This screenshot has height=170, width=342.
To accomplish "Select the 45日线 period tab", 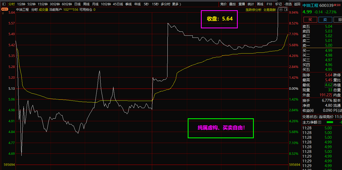I will tap(118, 4).
